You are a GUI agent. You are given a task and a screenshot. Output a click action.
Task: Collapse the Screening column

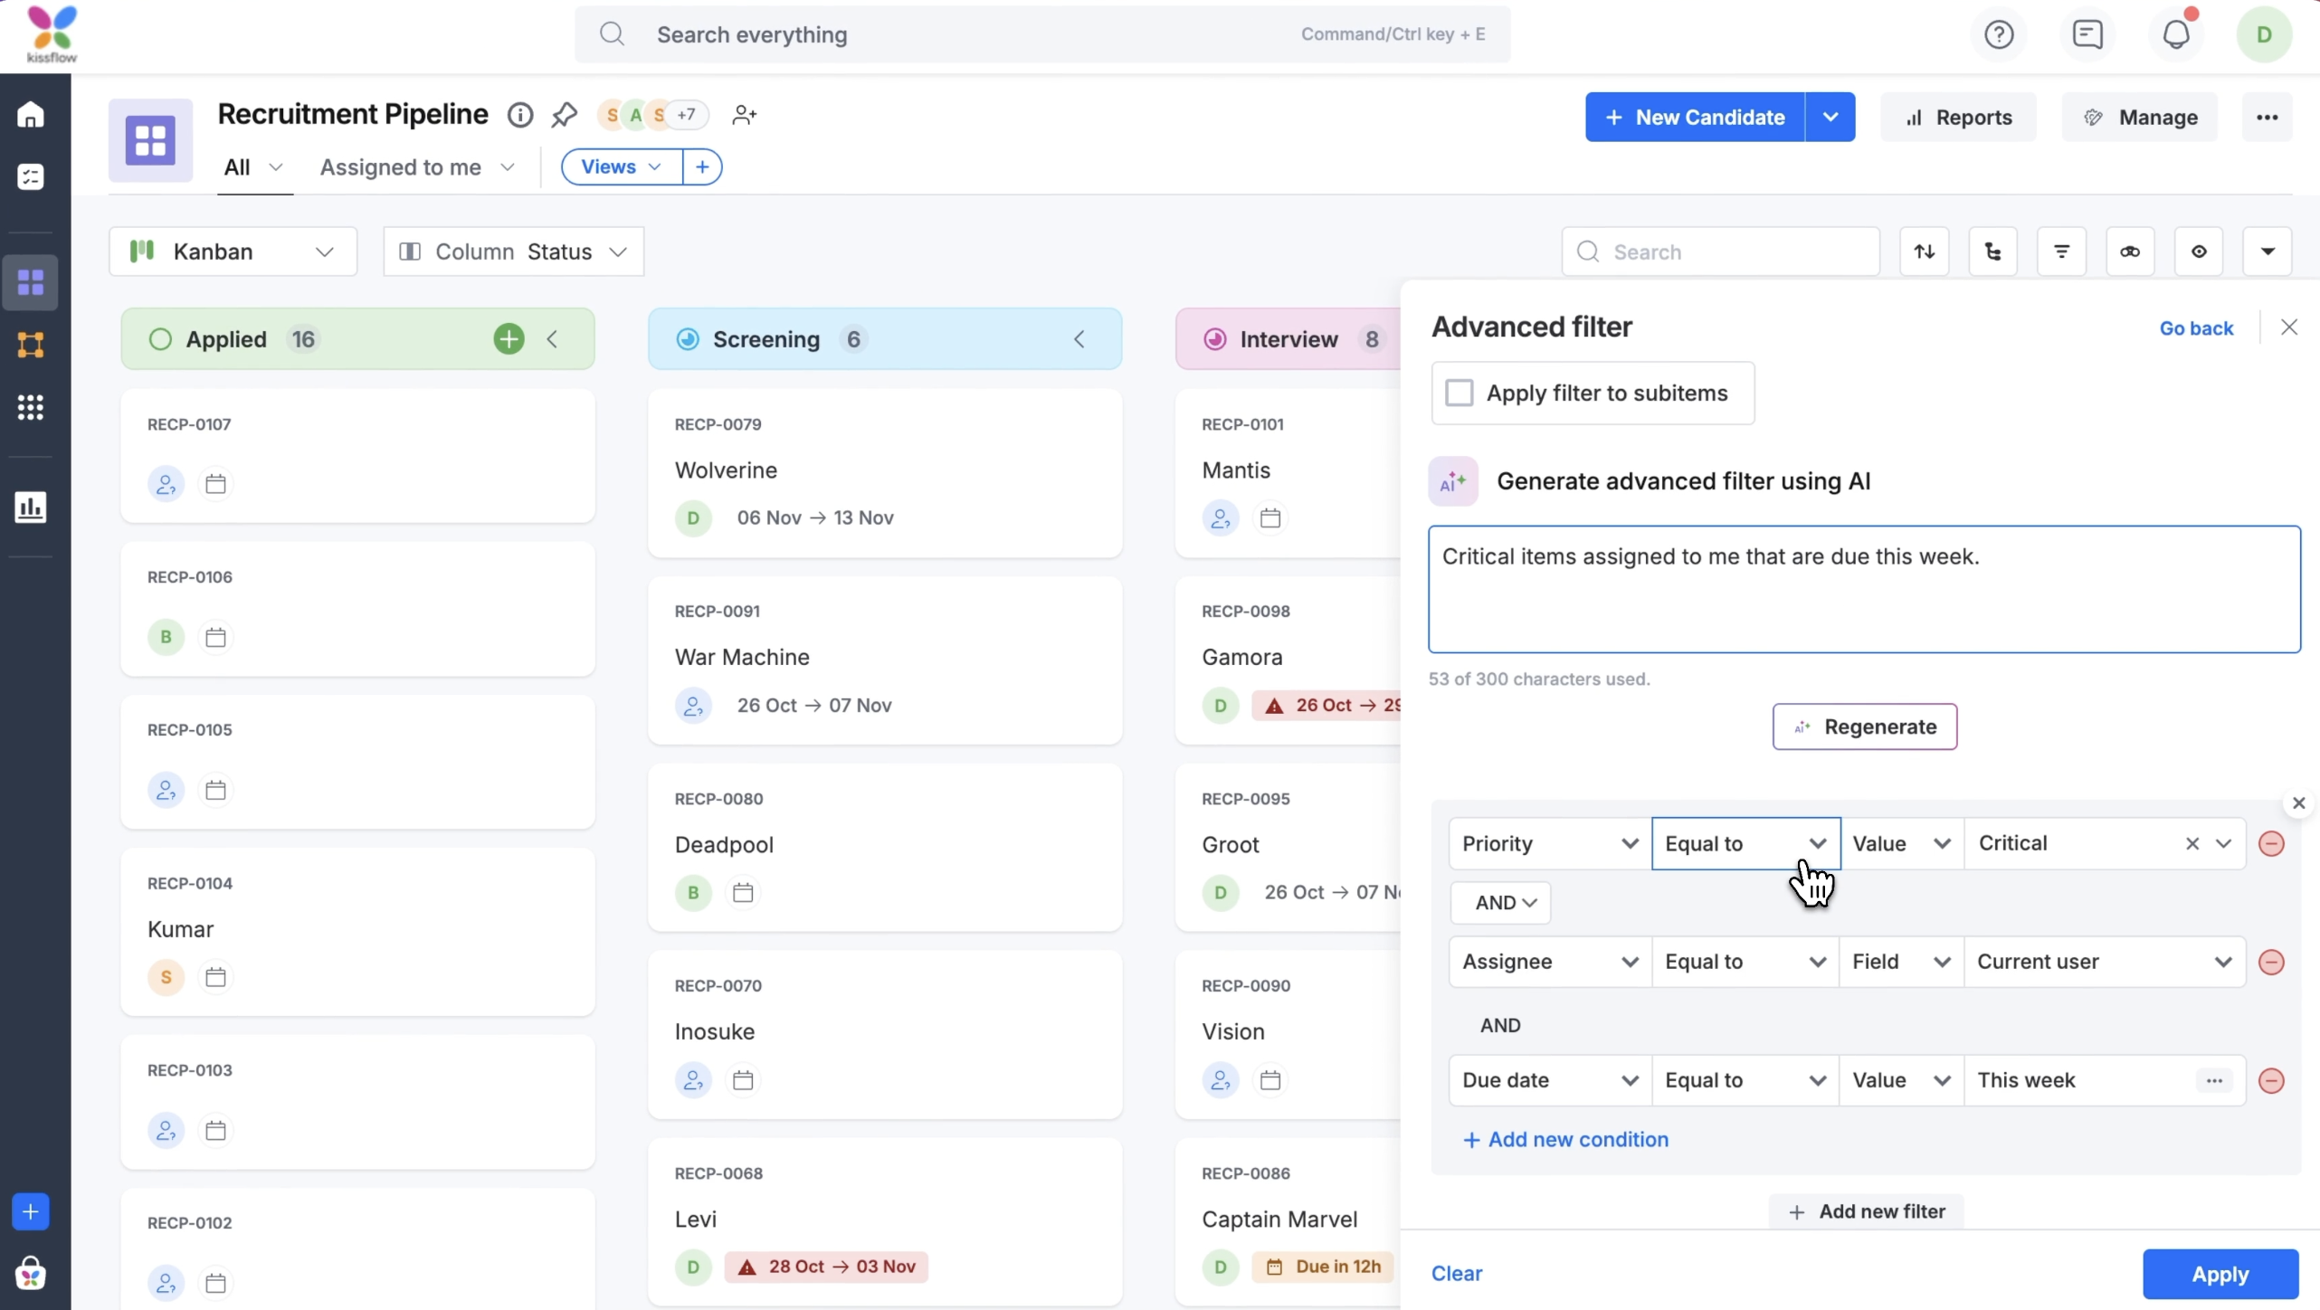point(1079,339)
